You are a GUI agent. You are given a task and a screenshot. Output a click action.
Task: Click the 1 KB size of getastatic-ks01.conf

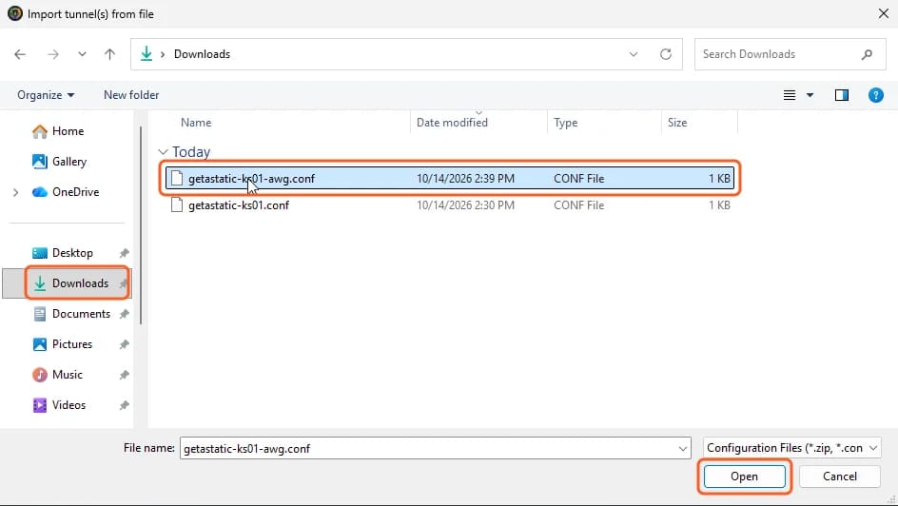coord(719,204)
